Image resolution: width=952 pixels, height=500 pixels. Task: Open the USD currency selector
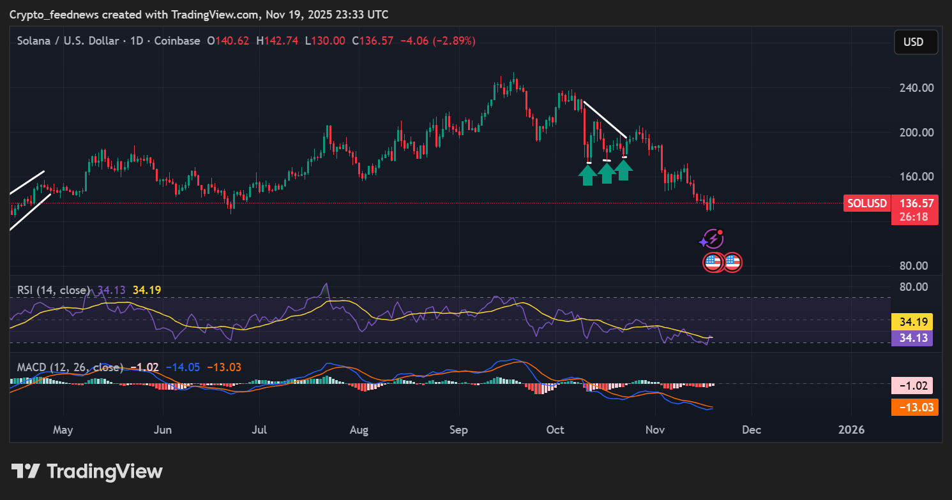(x=916, y=42)
